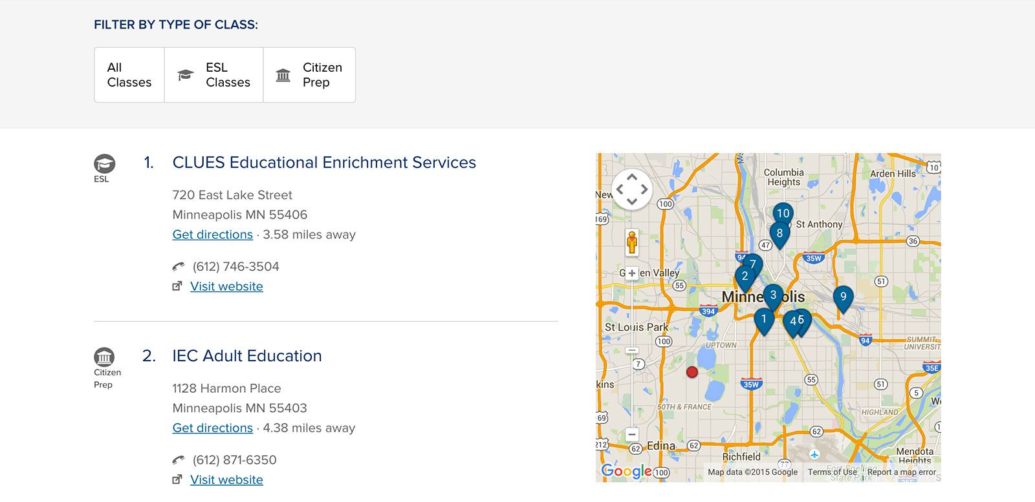
Task: Click the map pan direction control
Action: (x=632, y=189)
